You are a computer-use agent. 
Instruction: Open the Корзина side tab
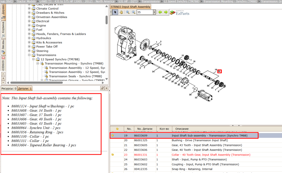tap(3, 30)
